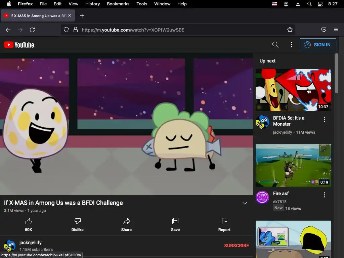Go forward in Firefox
This screenshot has width=344, height=258.
(x=20, y=30)
